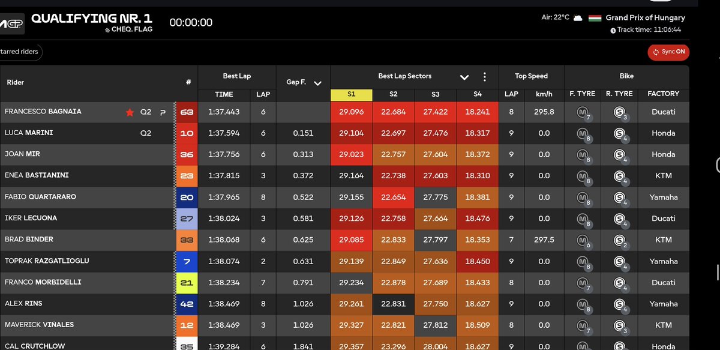Viewport: 720px width, 350px height.
Task: Click the Top Speed header
Action: [x=531, y=76]
